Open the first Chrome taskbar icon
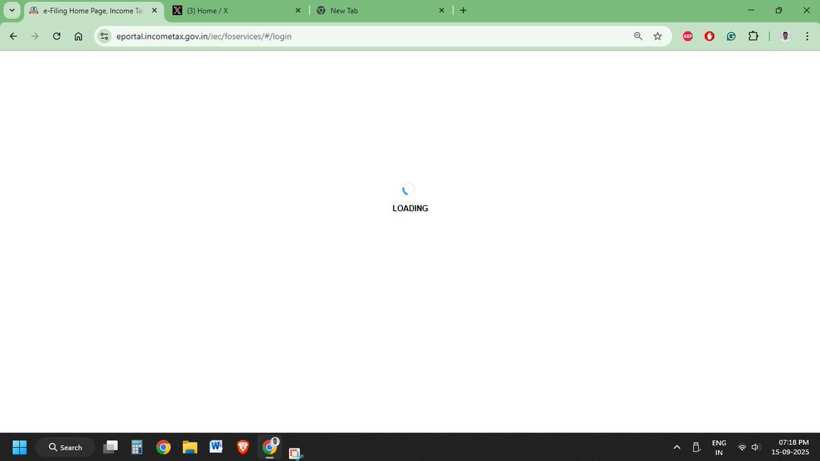The image size is (820, 461). point(163,447)
